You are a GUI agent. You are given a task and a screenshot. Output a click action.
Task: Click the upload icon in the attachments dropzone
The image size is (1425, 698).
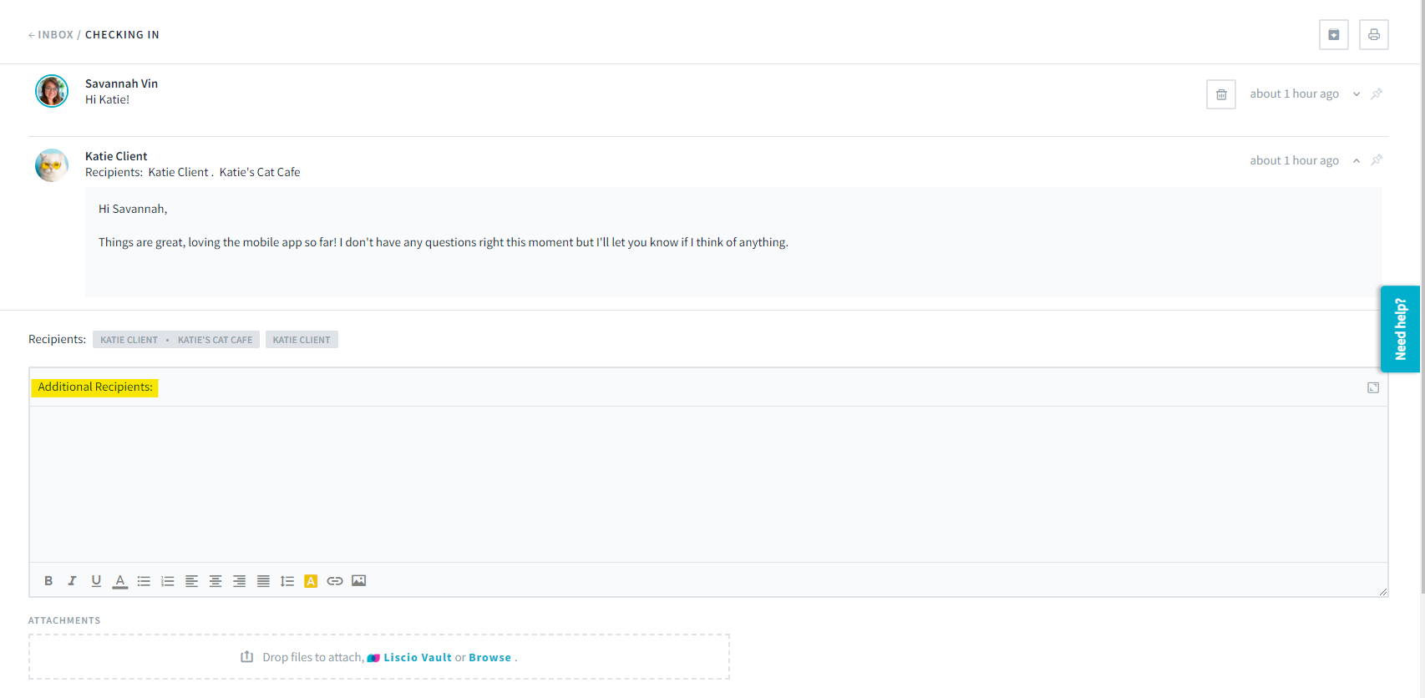coord(247,657)
